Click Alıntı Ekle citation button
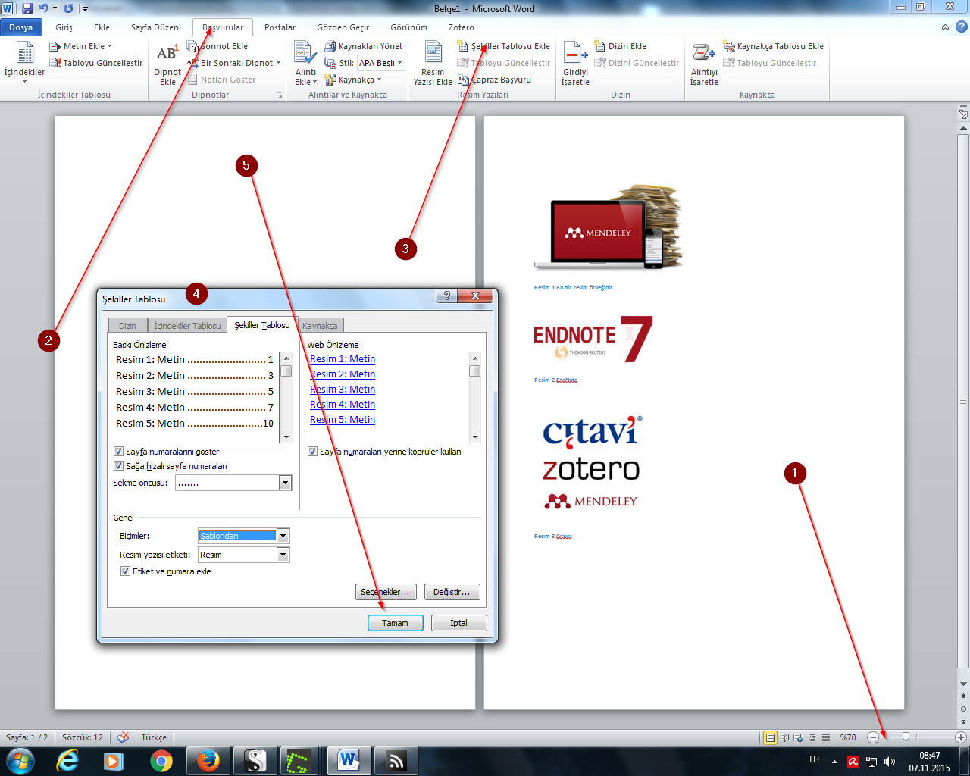Image resolution: width=970 pixels, height=776 pixels. (x=305, y=64)
